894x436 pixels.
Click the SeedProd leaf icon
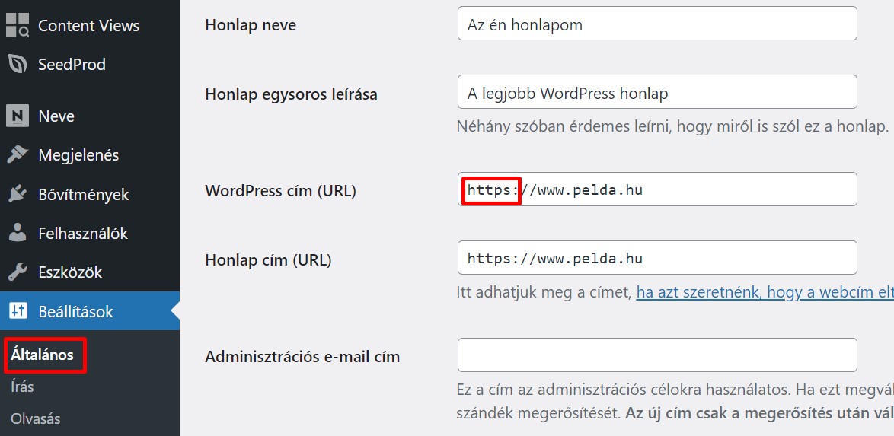point(18,65)
